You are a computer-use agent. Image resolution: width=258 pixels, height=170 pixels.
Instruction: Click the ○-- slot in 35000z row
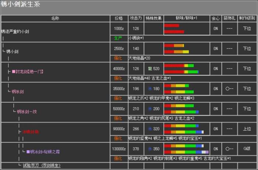(229, 89)
